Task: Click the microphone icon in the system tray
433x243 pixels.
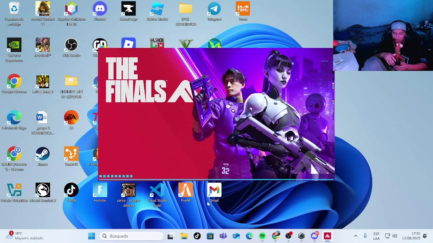Action: pos(365,236)
